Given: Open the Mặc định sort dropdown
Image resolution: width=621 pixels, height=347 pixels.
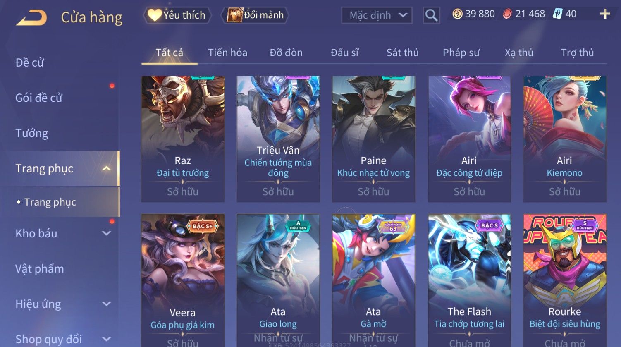Looking at the screenshot, I should point(377,15).
